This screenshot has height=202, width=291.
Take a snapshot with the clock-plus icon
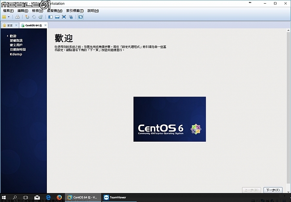click(x=27, y=17)
